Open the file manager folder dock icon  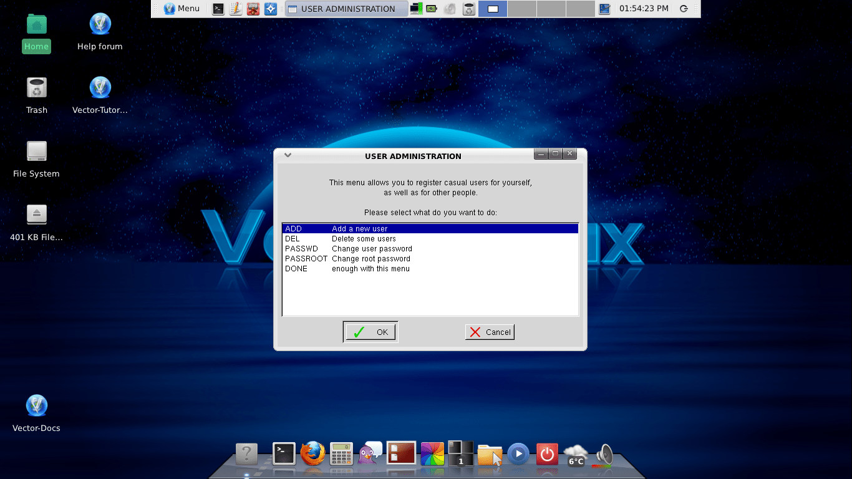click(x=490, y=455)
